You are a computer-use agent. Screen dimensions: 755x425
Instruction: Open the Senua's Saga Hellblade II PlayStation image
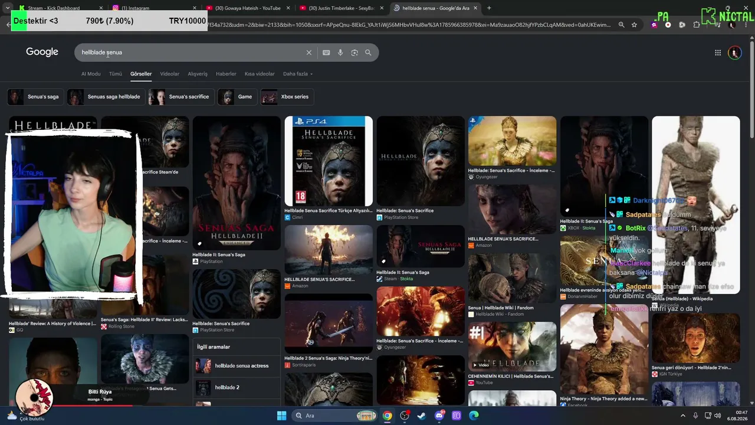click(x=237, y=183)
